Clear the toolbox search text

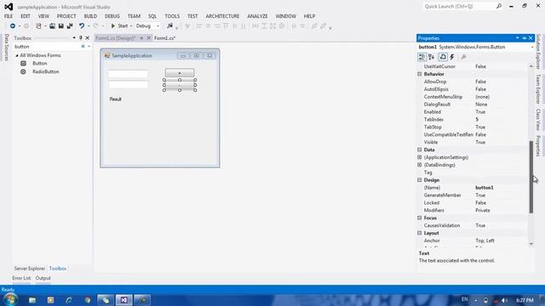point(83,47)
